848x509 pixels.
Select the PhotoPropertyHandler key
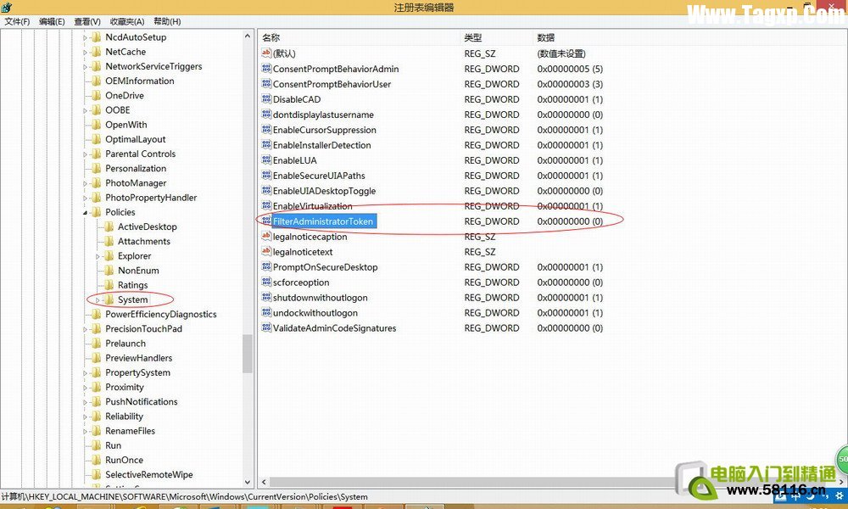pyautogui.click(x=151, y=198)
